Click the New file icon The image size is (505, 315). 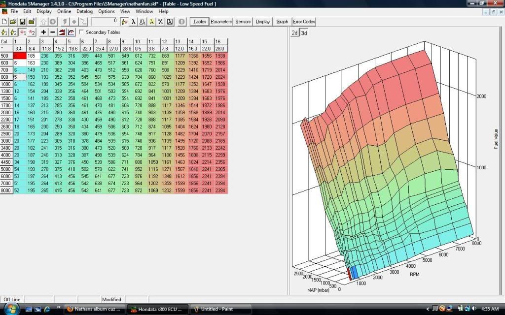pos(5,22)
